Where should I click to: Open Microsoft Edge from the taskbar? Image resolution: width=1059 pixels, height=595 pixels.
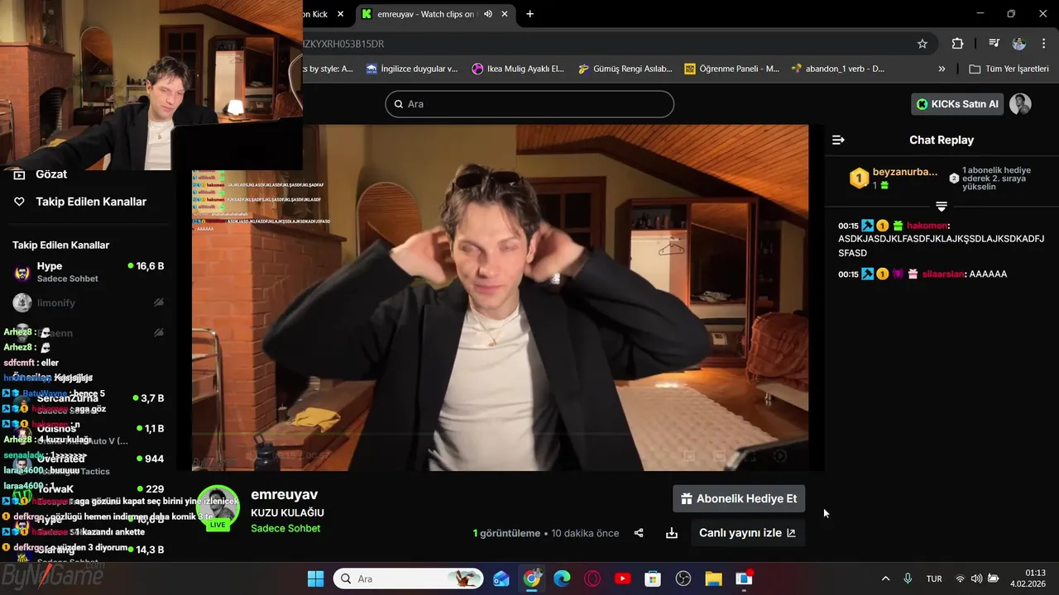click(562, 578)
